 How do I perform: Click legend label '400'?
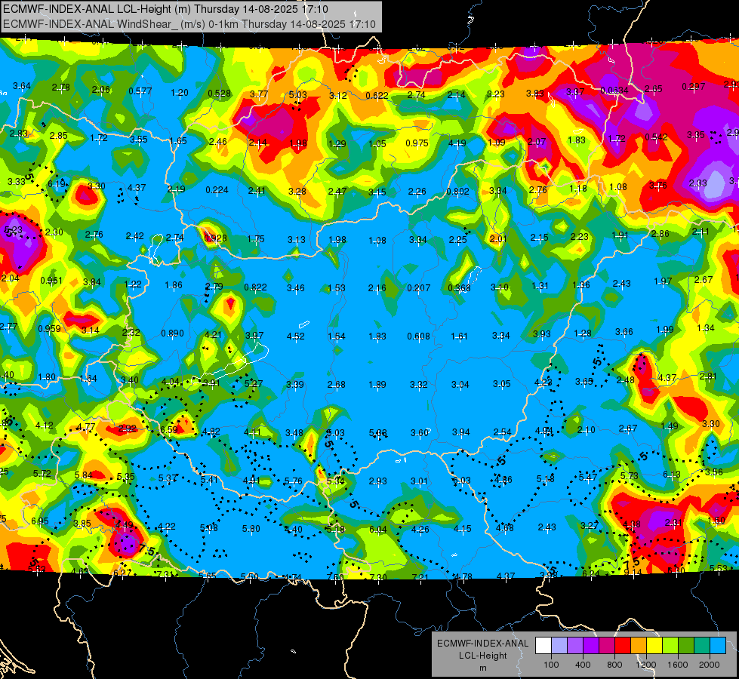tap(583, 665)
